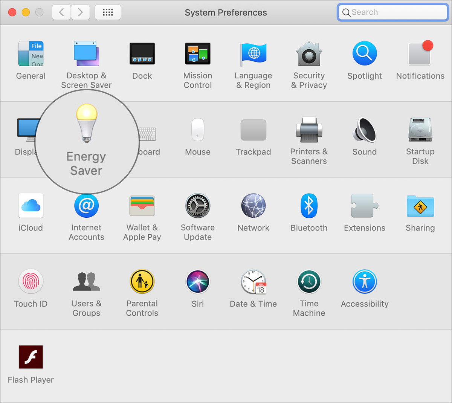
Task: Click the forward navigation arrow
Action: click(80, 12)
